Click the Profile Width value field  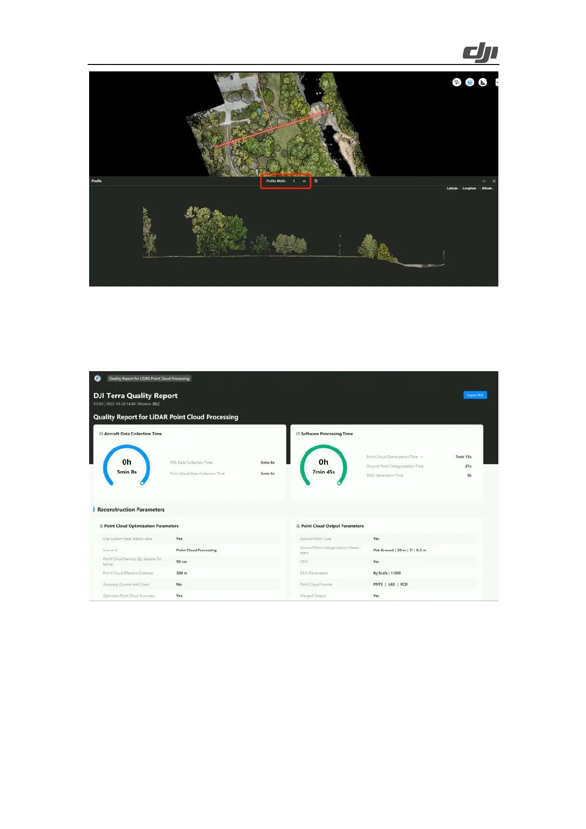(295, 181)
